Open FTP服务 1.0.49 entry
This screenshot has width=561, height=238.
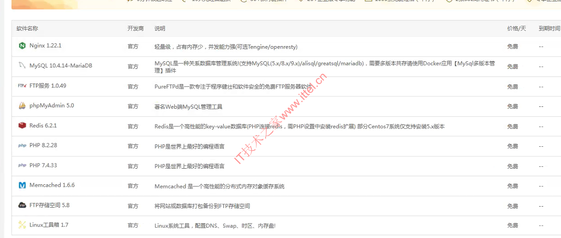[x=48, y=86]
